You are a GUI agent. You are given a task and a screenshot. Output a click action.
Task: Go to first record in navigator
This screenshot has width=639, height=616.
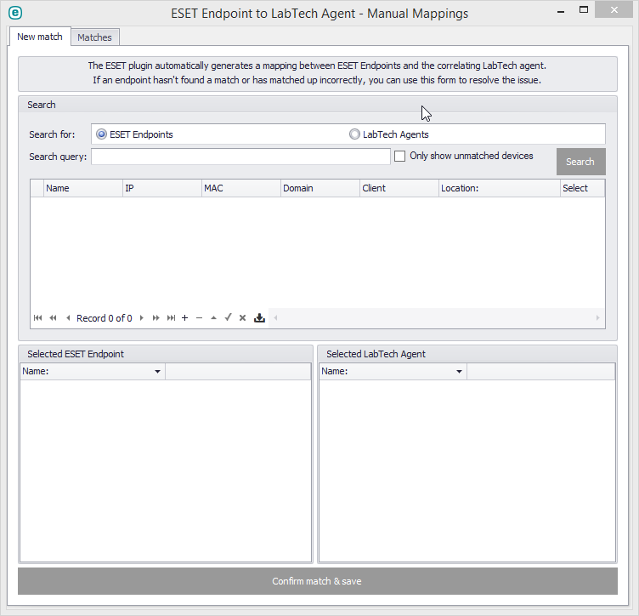(x=38, y=318)
